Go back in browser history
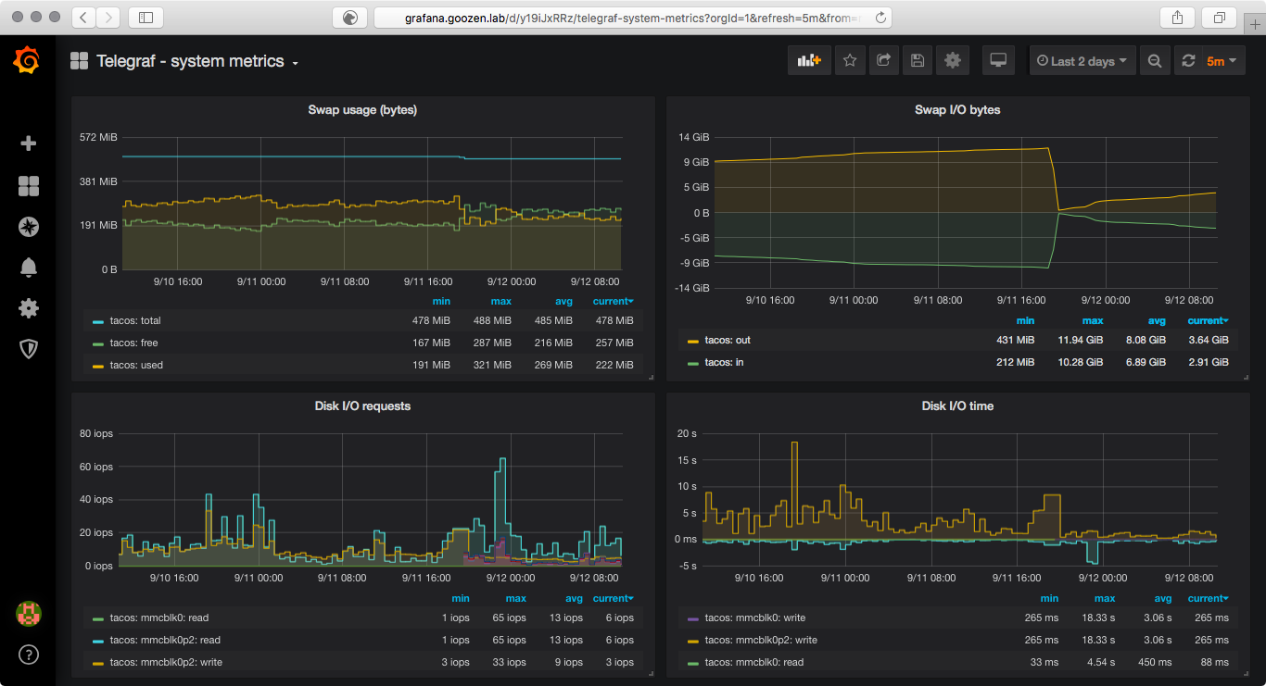Screen dimensions: 1266x686 click(83, 17)
